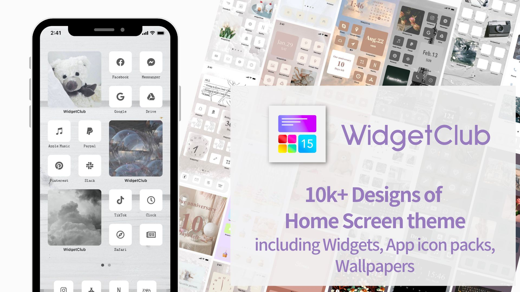This screenshot has height=292, width=520.
Task: Toggle to second home screen page
Action: 110,265
